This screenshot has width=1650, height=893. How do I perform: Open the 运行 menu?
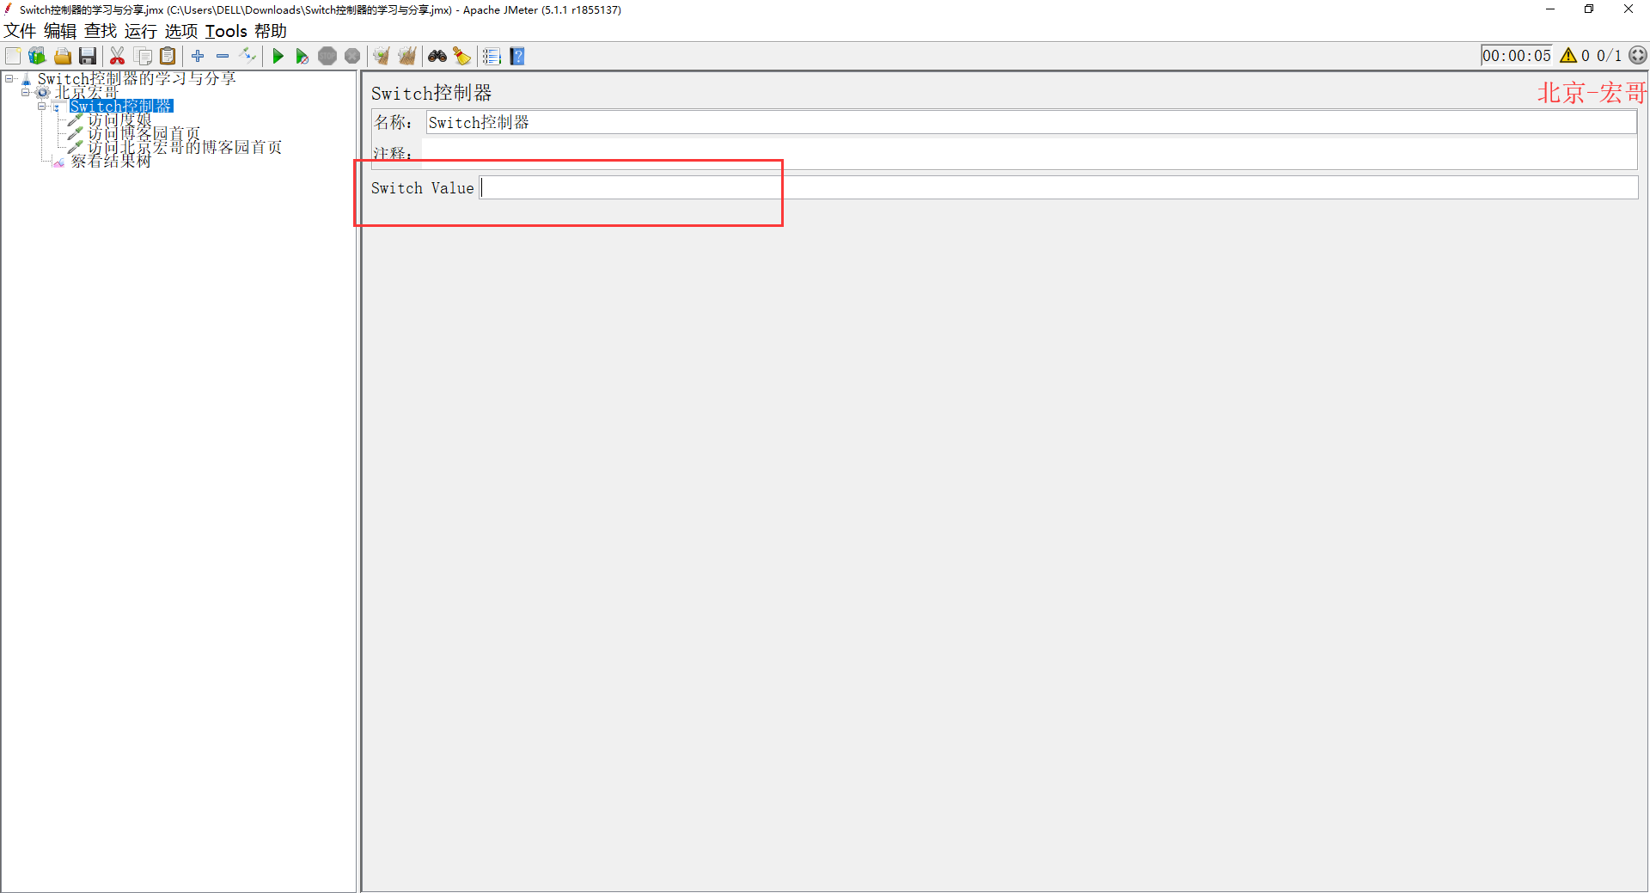(141, 31)
